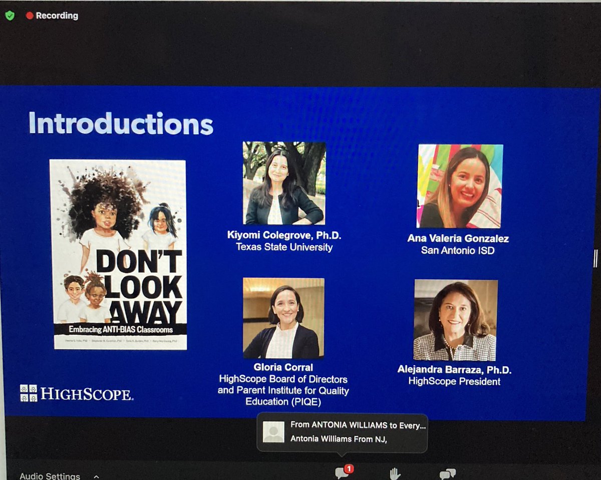
Task: Click 'Antonia Williams From NJ,' message text
Action: [x=340, y=439]
